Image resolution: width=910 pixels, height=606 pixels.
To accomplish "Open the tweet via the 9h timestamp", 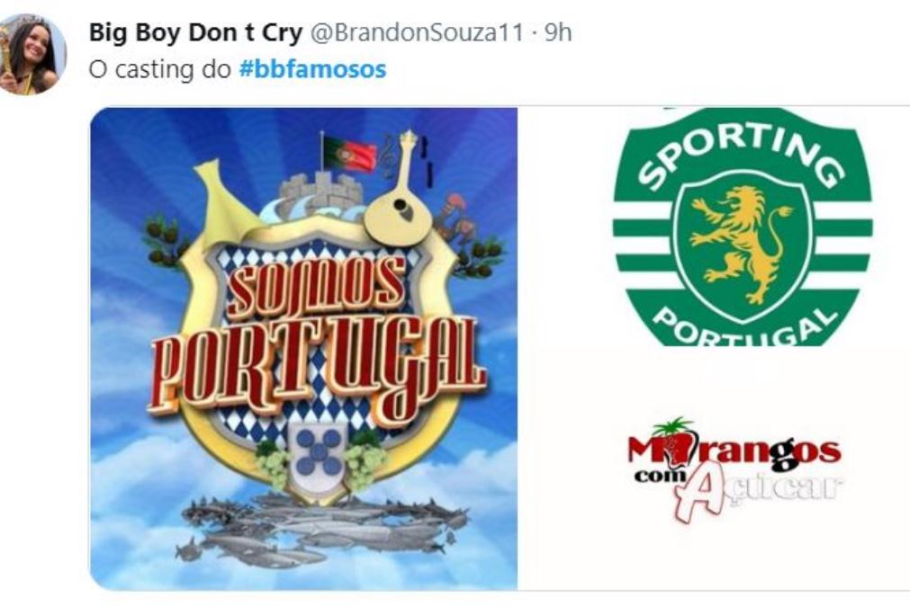I will [558, 32].
